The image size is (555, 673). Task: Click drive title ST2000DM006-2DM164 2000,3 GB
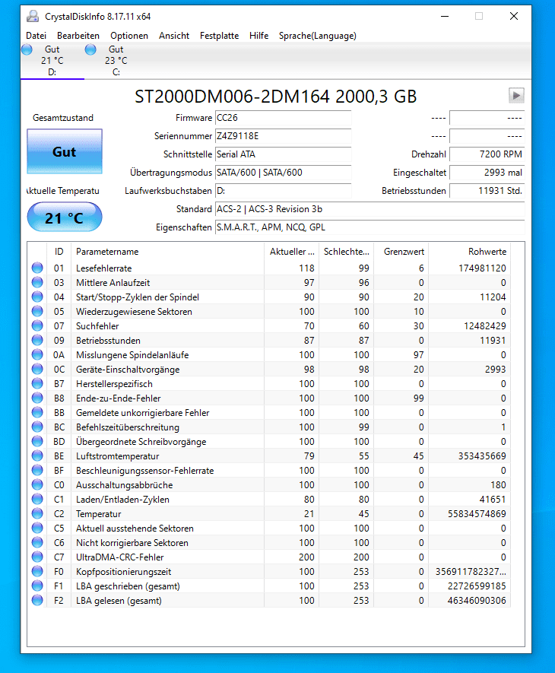click(x=275, y=96)
